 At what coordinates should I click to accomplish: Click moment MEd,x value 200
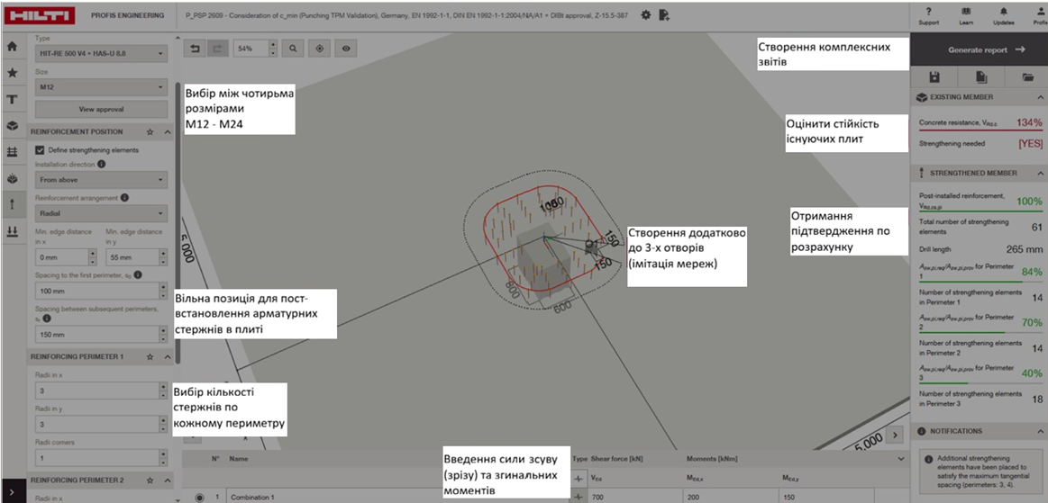point(731,497)
